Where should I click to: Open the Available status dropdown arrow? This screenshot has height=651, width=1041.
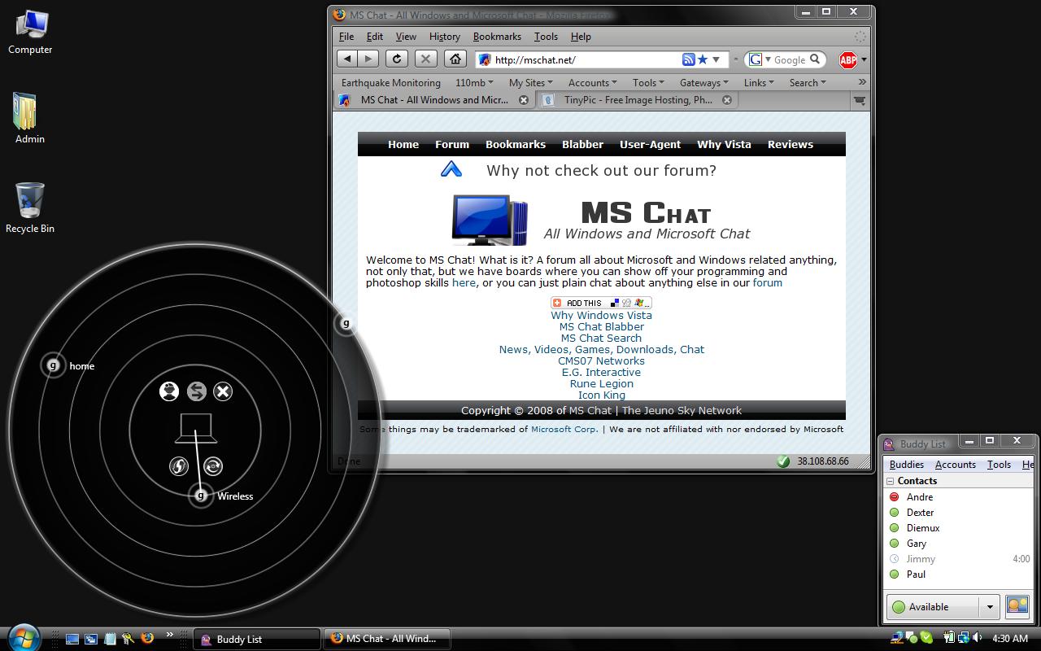(x=990, y=607)
